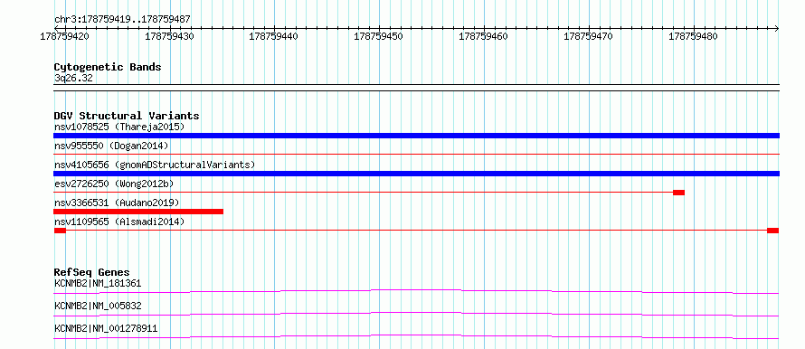
Task: Click the KCNMB2|NM_005832 transcript label
Action: (x=98, y=306)
